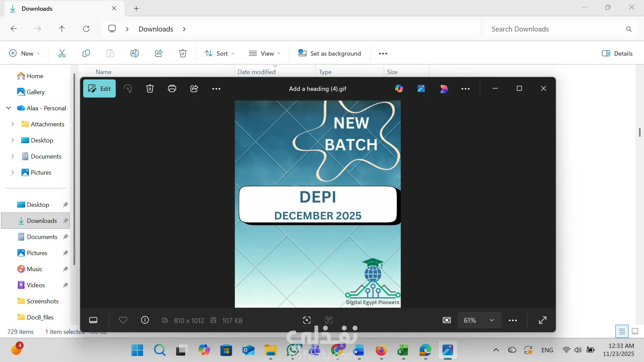The height and width of the screenshot is (362, 644).
Task: Print the image via printer icon
Action: 172,88
